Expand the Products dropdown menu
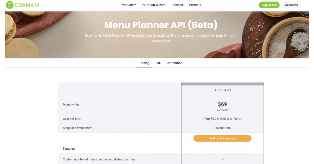Viewport: 314px width, 164px height. 128,5
